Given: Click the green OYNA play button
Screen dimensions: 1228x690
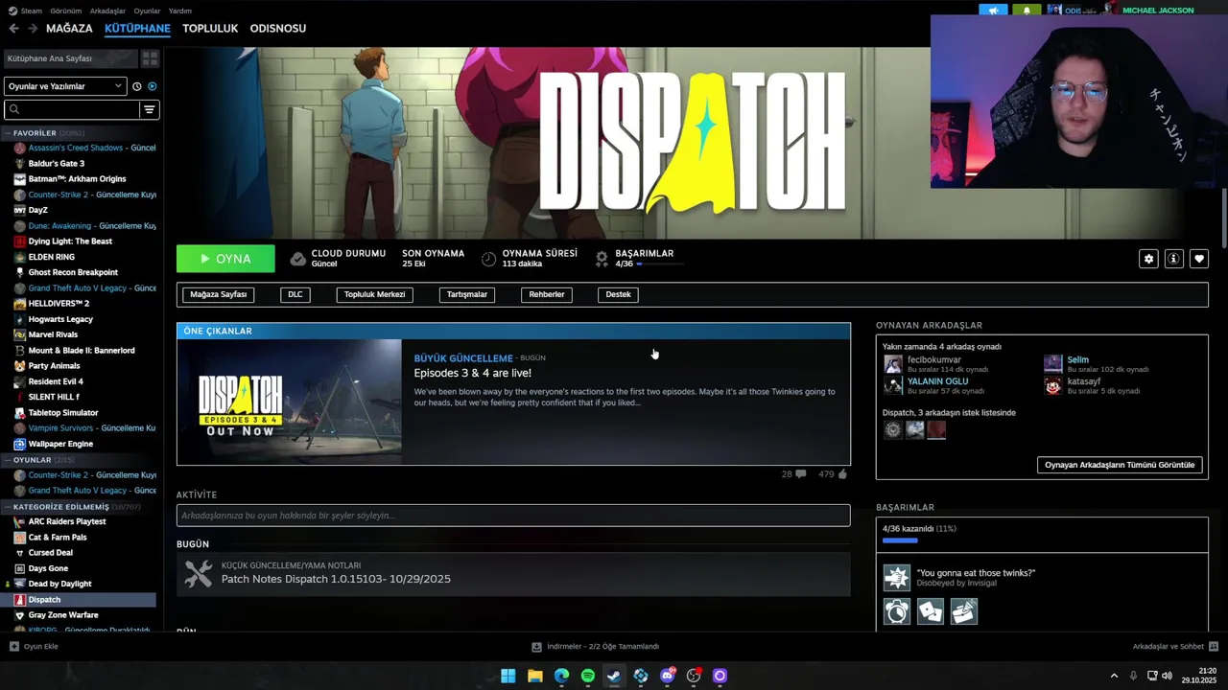Looking at the screenshot, I should 225,259.
